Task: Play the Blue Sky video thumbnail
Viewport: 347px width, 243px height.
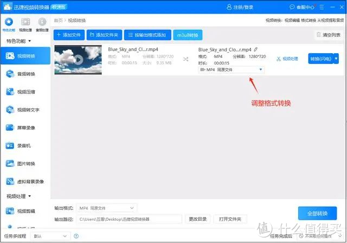Action: pyautogui.click(x=78, y=60)
